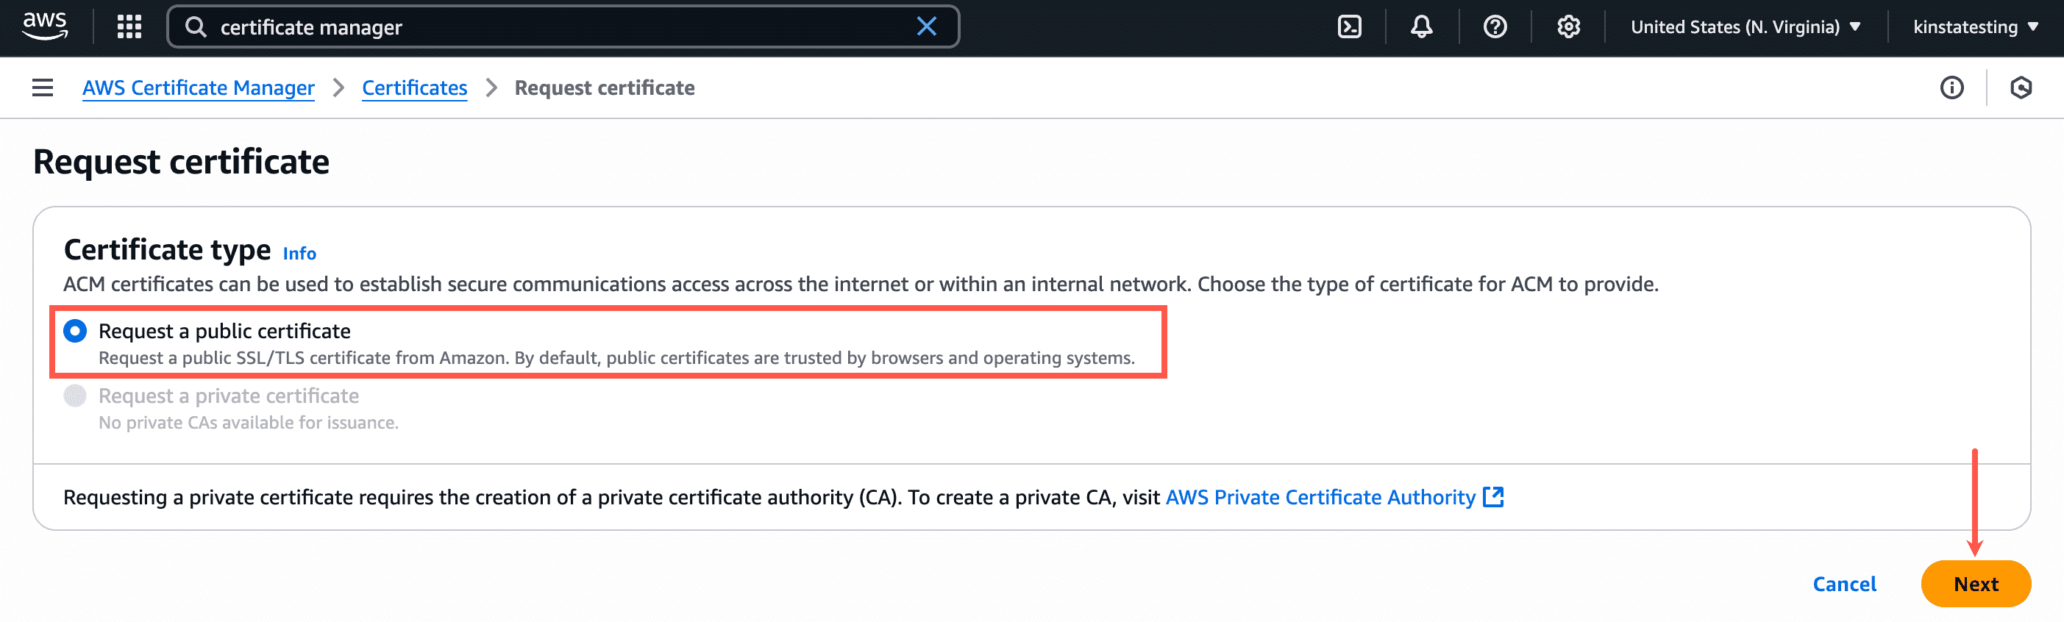Image resolution: width=2064 pixels, height=622 pixels.
Task: Launch the CloudShell terminal icon
Action: coord(1349,26)
